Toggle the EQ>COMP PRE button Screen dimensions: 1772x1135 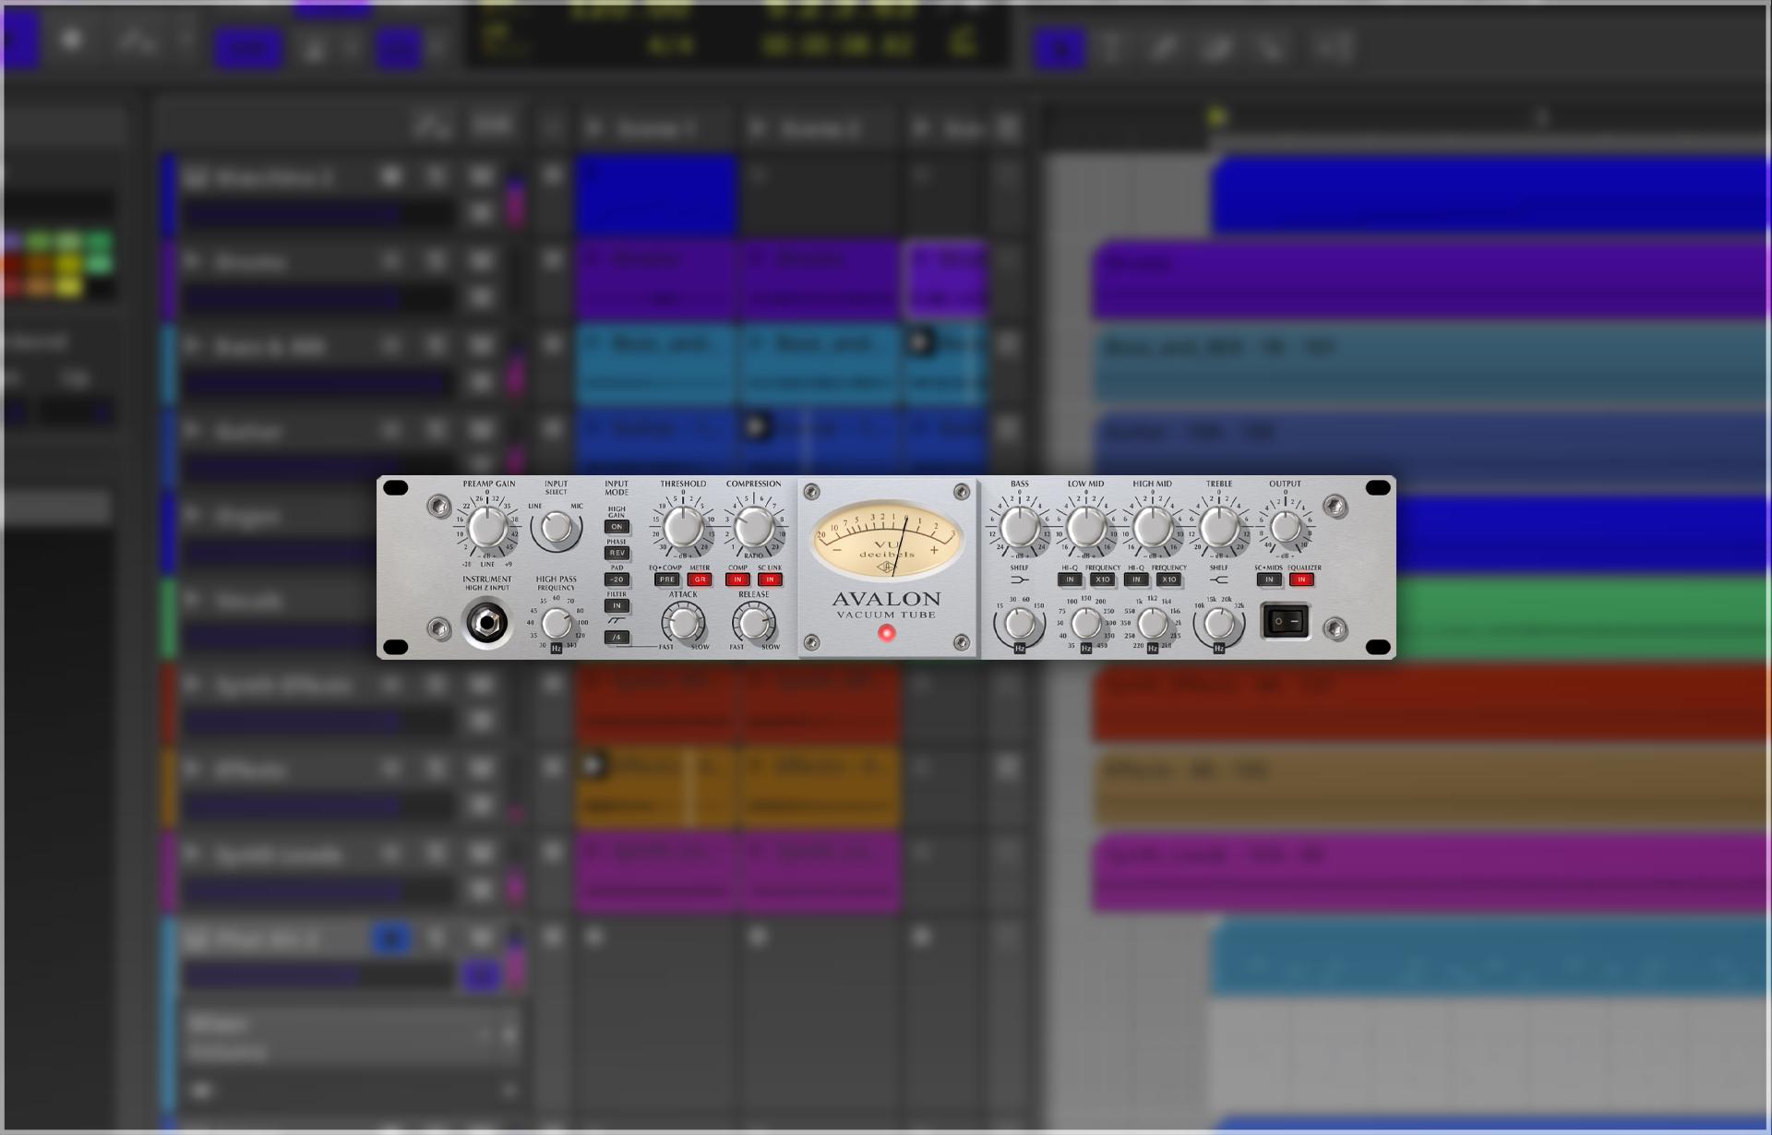coord(666,579)
